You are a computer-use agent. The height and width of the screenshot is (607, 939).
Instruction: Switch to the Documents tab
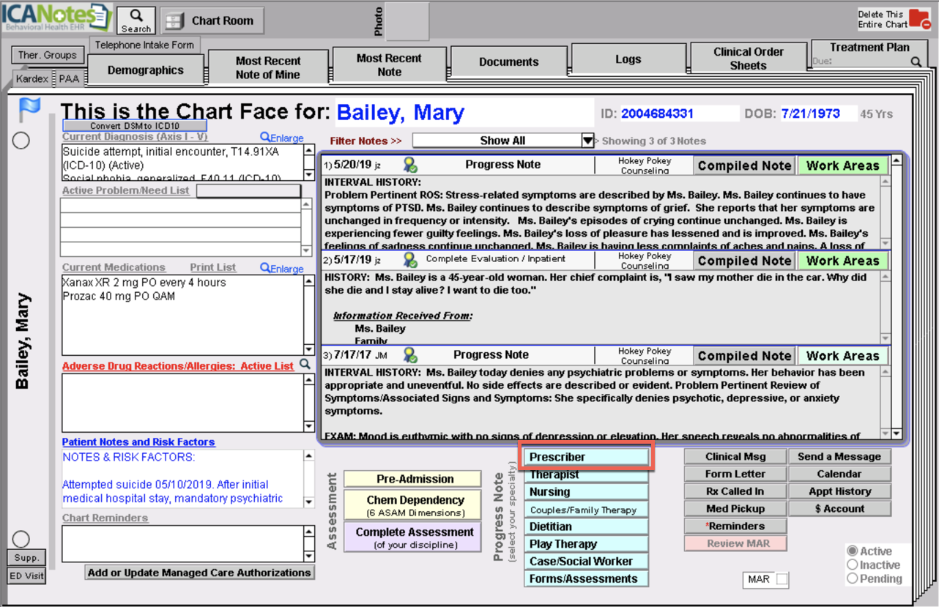click(x=508, y=62)
